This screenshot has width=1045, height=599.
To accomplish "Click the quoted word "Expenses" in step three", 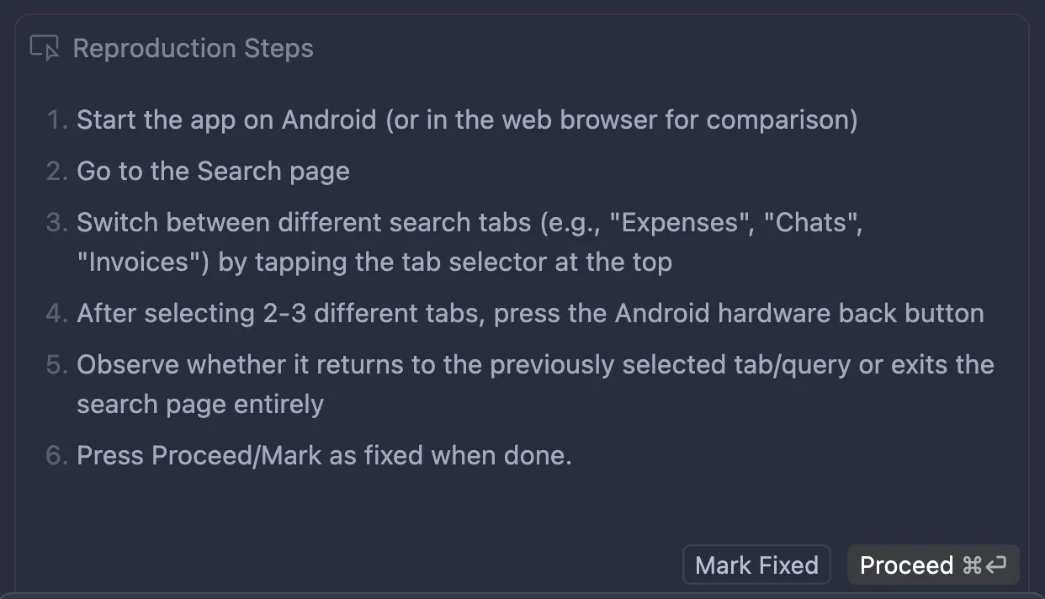I will [670, 223].
